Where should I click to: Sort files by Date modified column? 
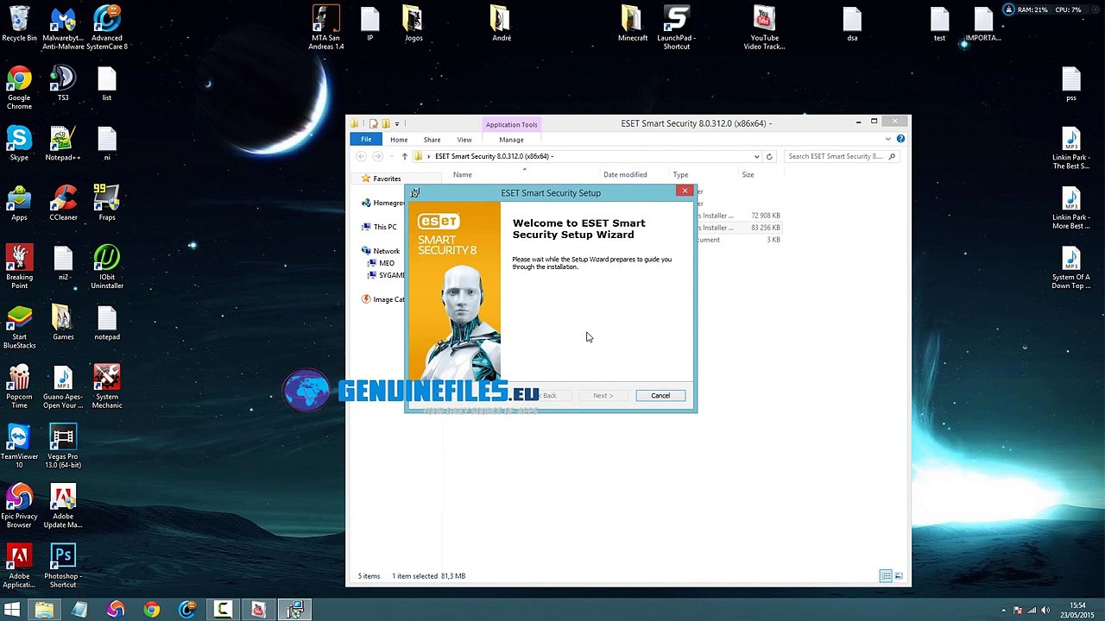(625, 174)
